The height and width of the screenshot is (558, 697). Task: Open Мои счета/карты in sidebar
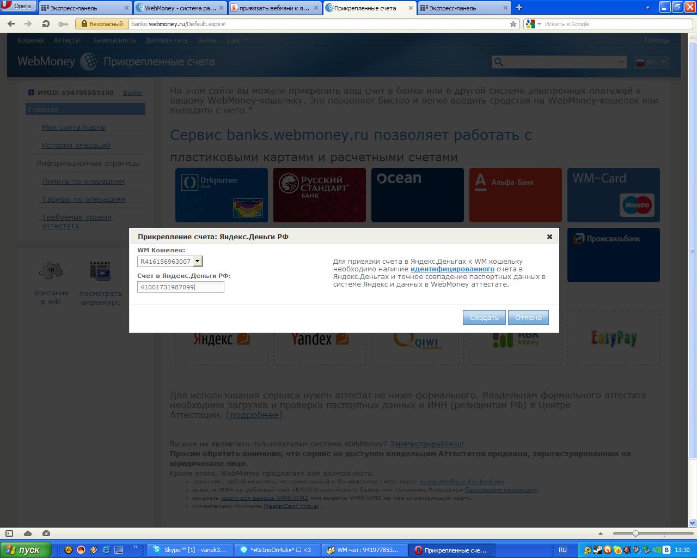click(x=74, y=128)
